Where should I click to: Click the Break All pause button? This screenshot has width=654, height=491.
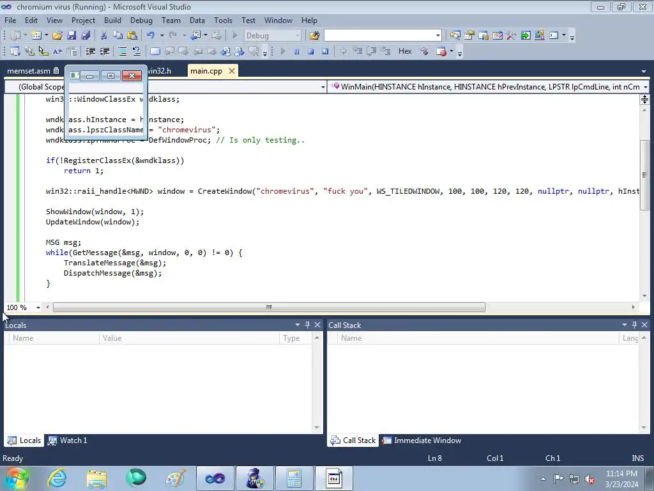[296, 51]
